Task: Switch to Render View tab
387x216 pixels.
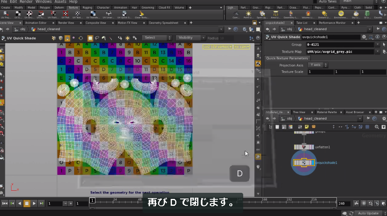Action: (66, 23)
